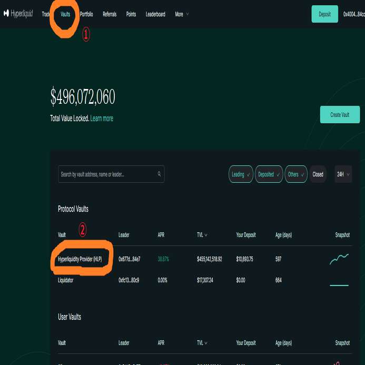Follow the Learn more link

(x=102, y=119)
